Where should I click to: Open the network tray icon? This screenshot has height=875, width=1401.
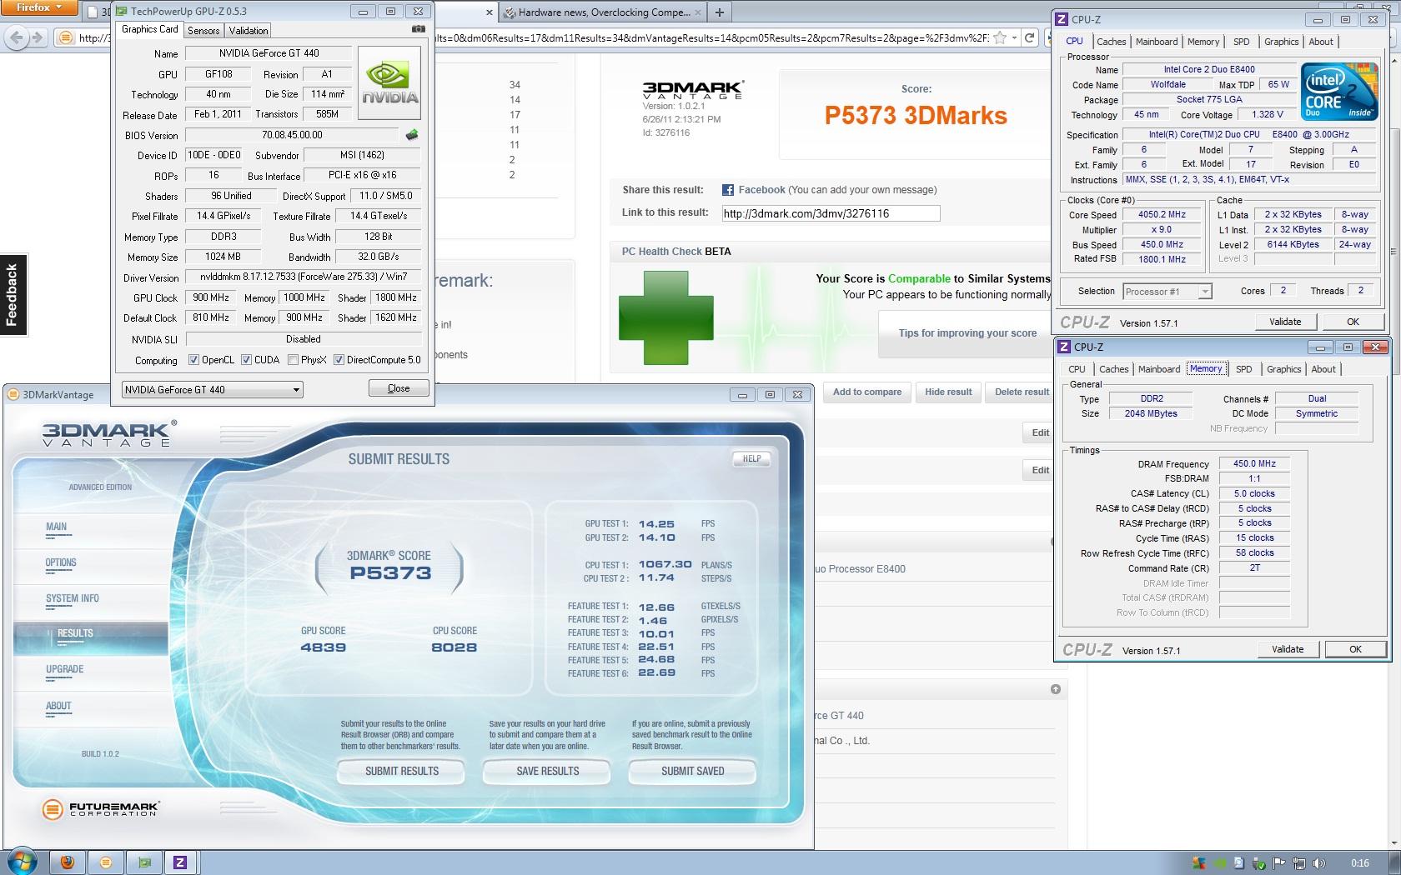(x=1299, y=863)
